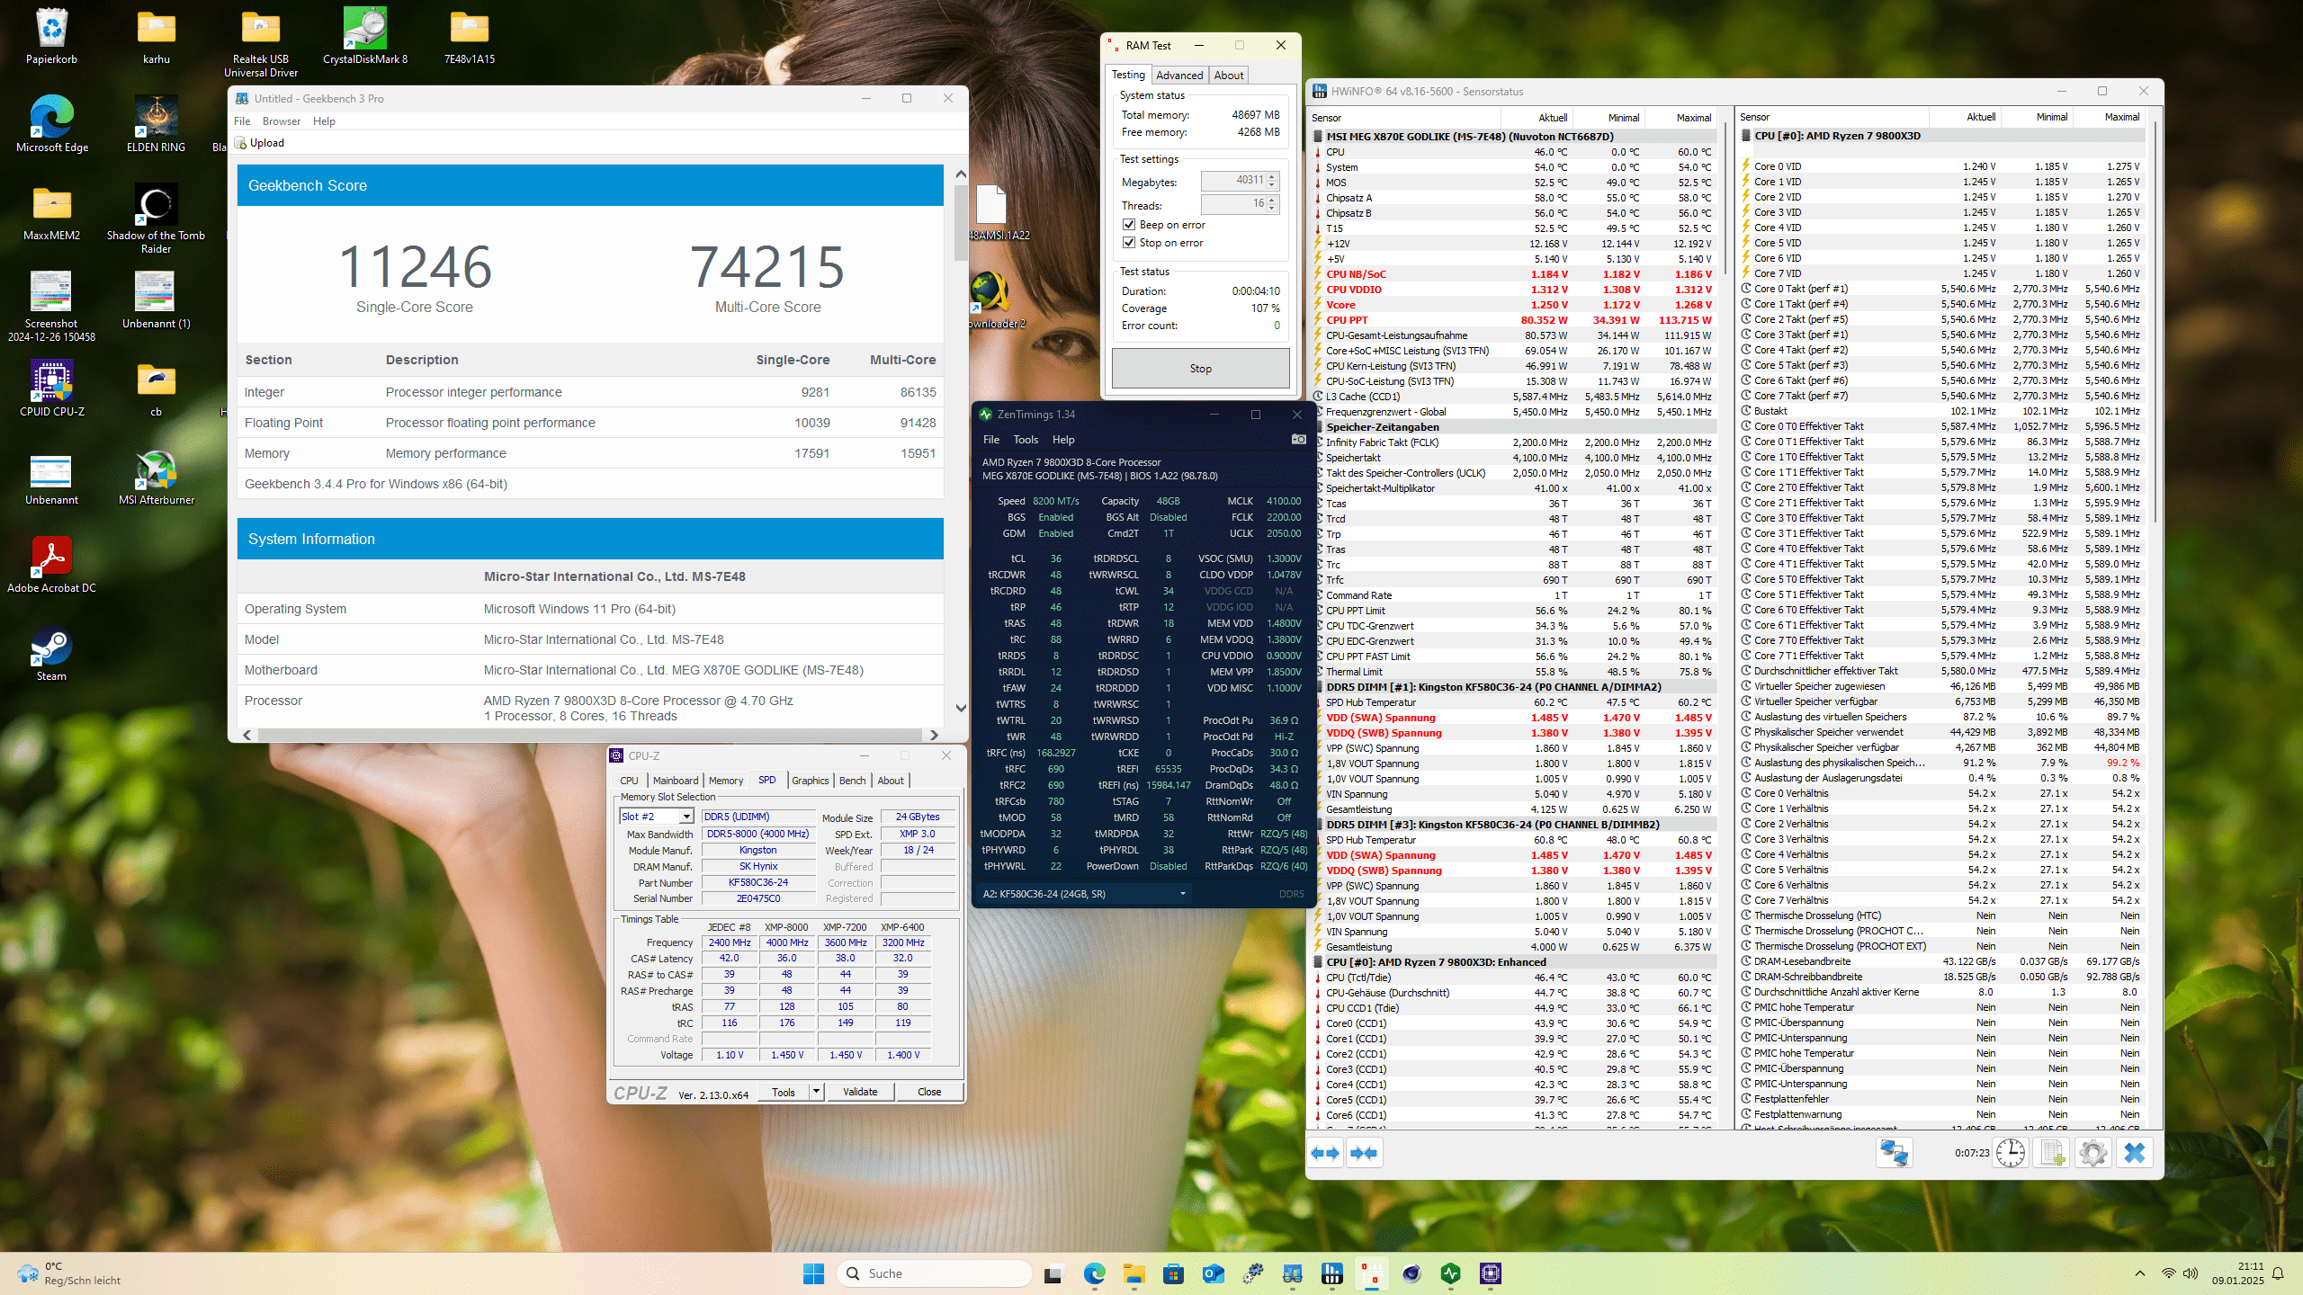This screenshot has width=2303, height=1295.
Task: Switch to CPU-Z Memory tab
Action: (725, 781)
